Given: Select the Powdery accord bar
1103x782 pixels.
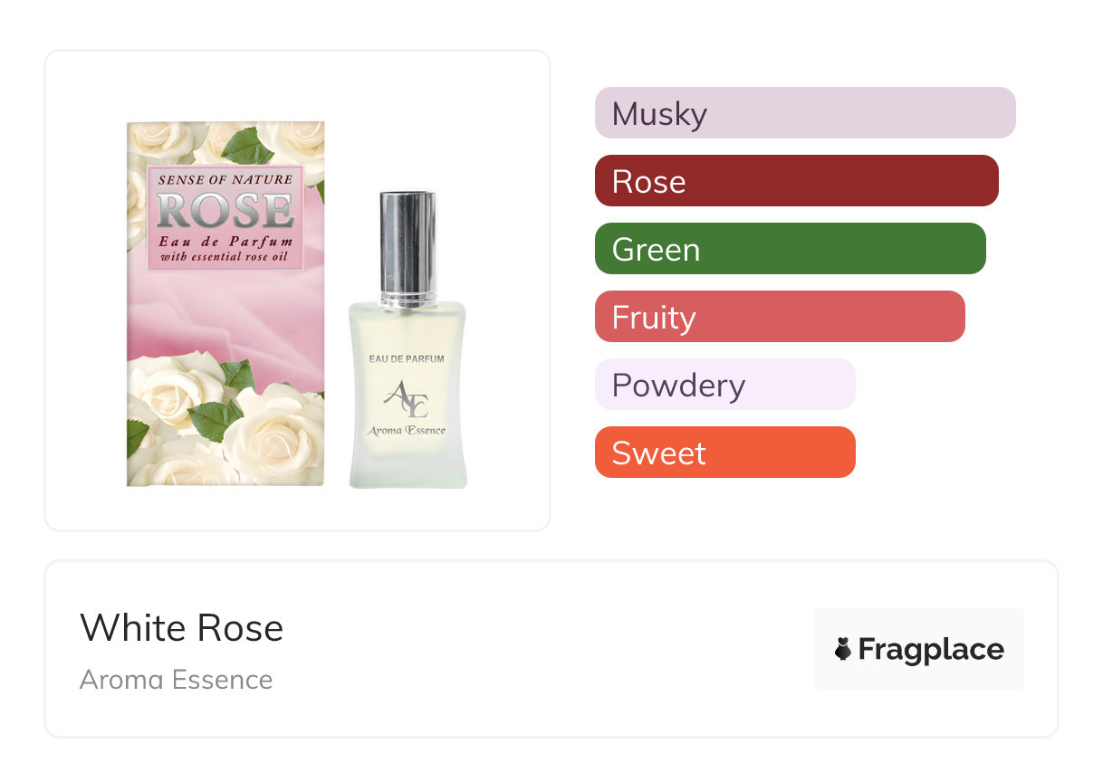Looking at the screenshot, I should point(724,385).
